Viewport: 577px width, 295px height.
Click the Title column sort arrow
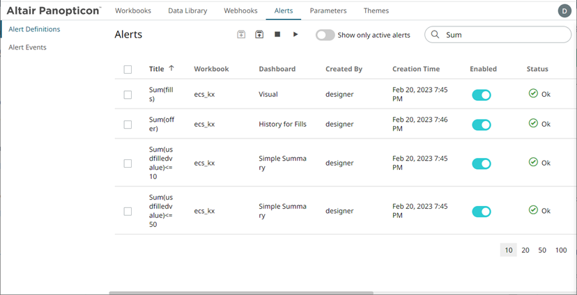[x=171, y=69]
